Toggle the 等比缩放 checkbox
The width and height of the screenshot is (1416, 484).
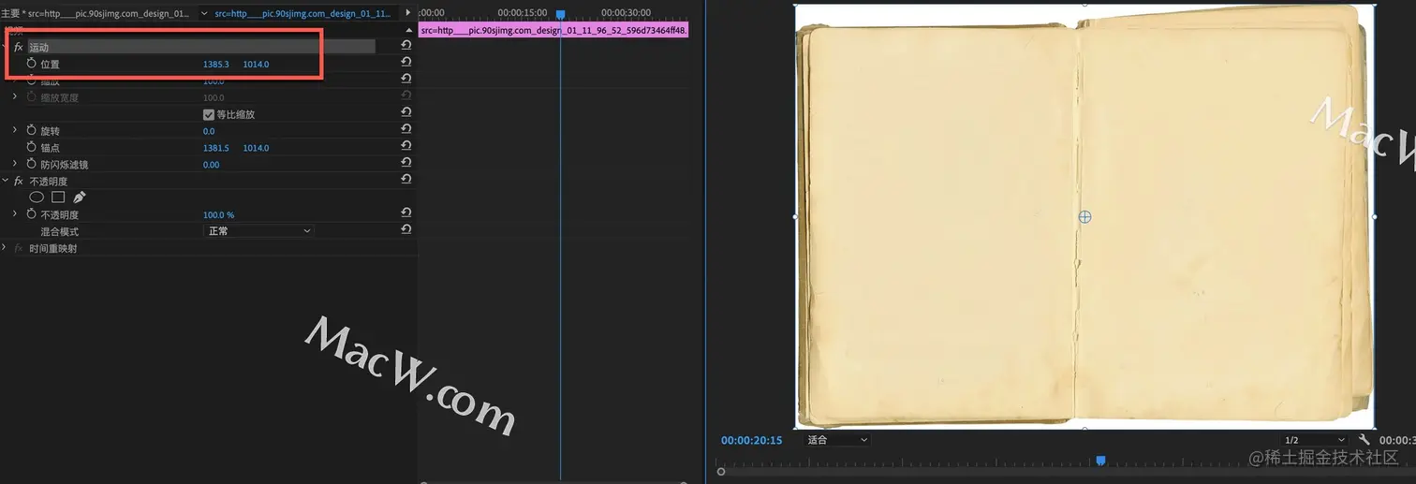(209, 114)
